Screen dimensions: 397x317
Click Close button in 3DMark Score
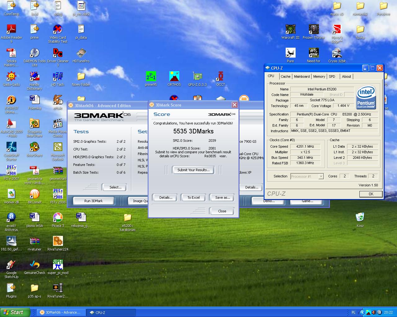tap(222, 211)
